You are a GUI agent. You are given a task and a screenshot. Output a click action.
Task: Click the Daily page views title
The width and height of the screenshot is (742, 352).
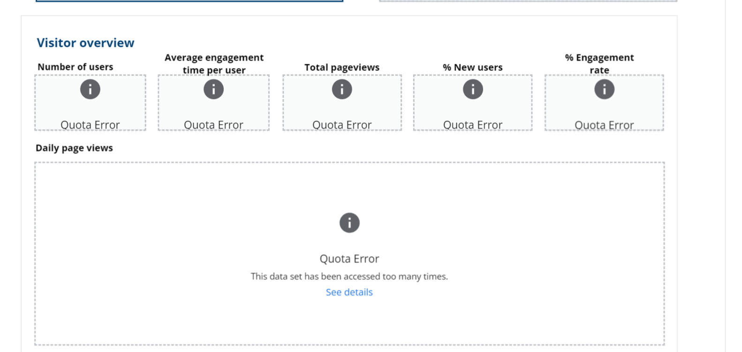[74, 148]
